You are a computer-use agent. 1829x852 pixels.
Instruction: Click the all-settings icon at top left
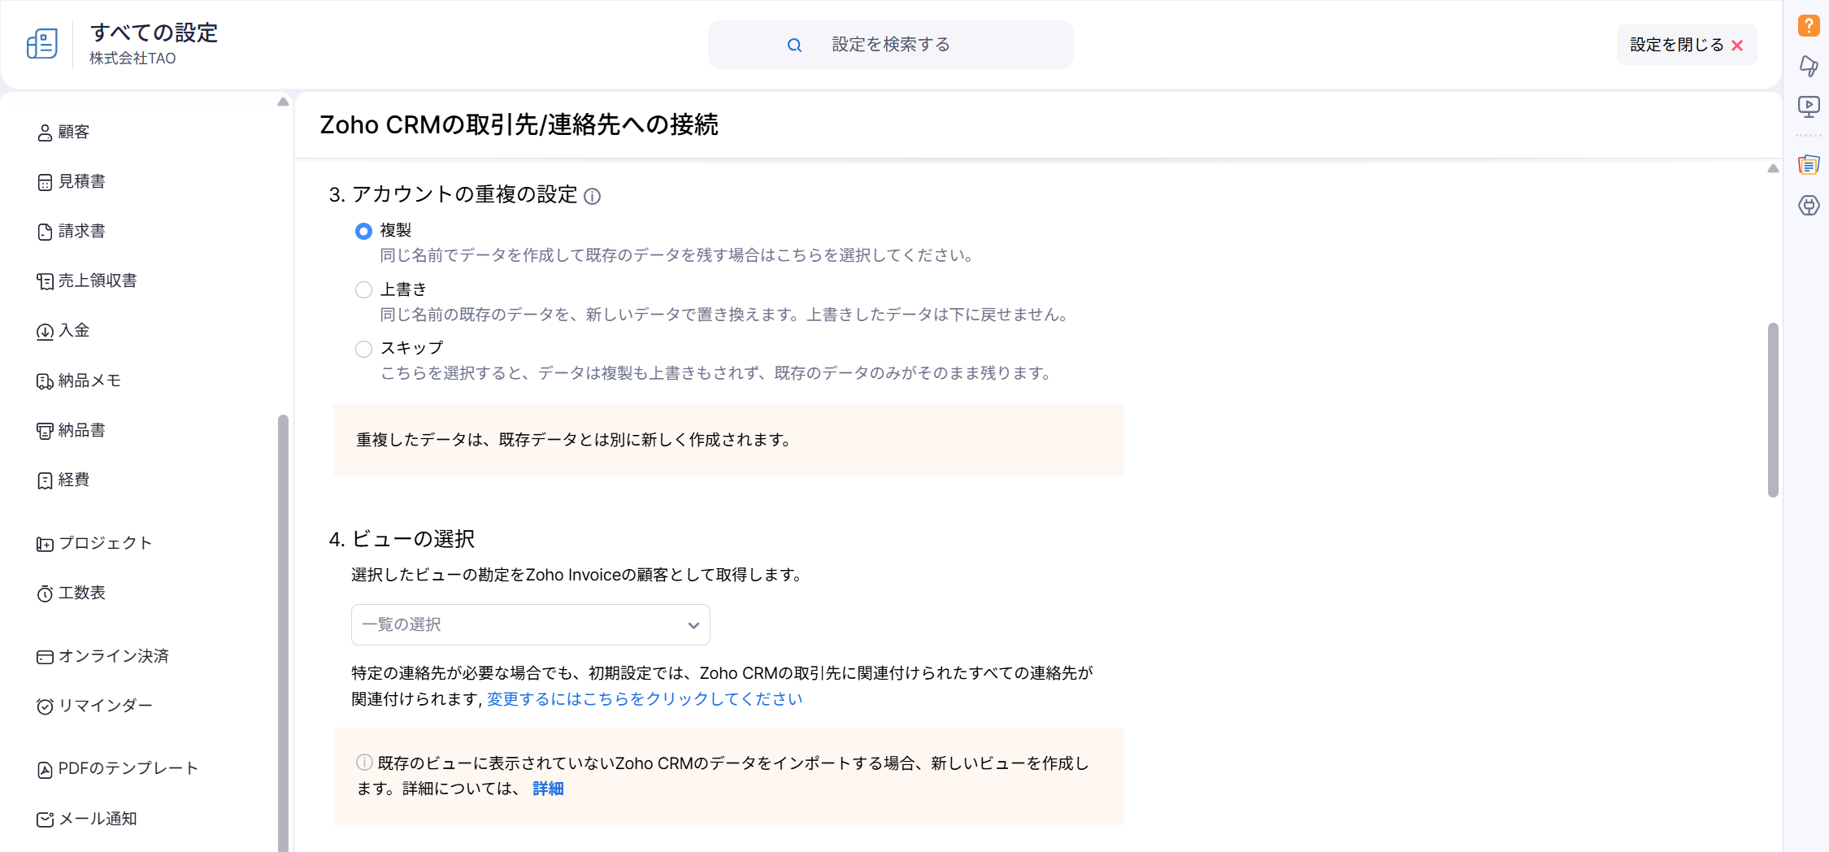(42, 44)
